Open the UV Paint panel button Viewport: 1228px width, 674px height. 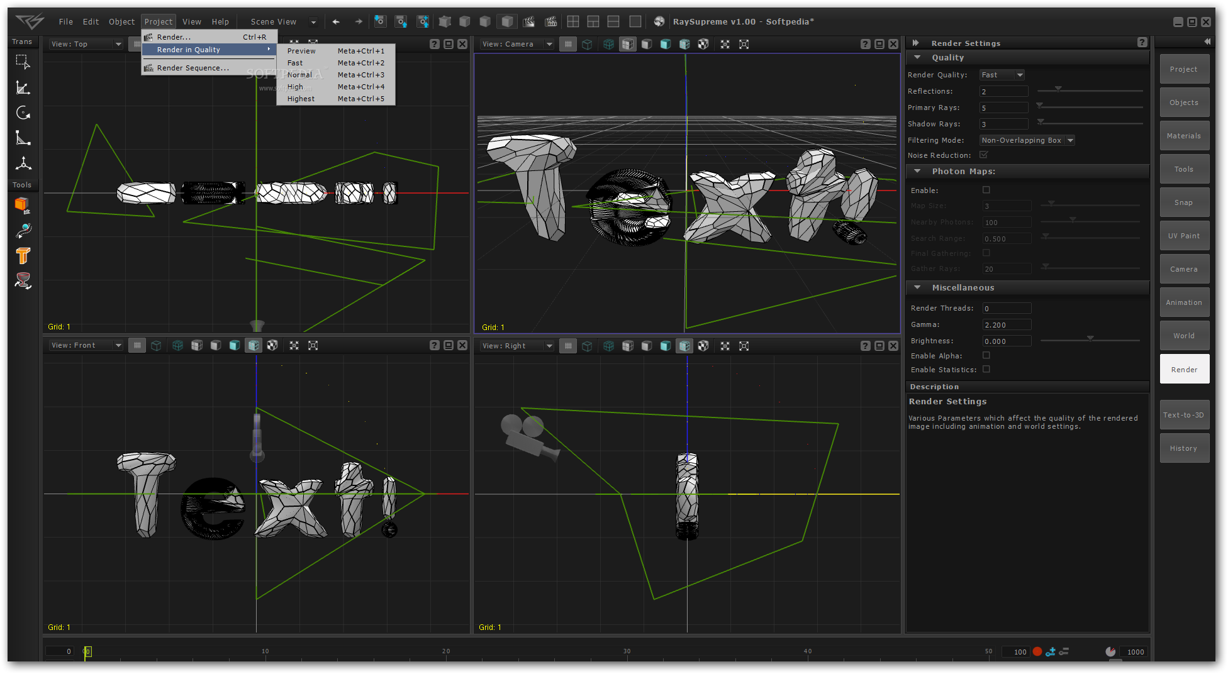(x=1184, y=236)
